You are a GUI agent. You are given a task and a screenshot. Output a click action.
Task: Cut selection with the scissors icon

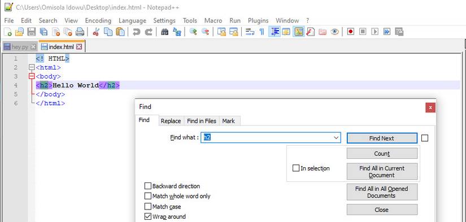(x=95, y=32)
